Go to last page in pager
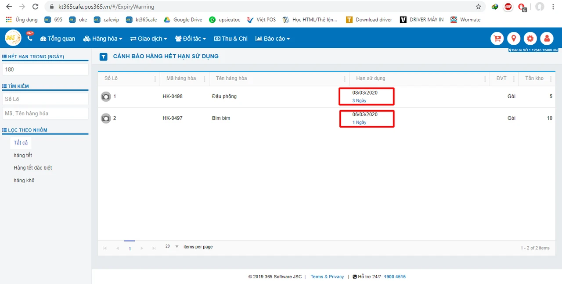 [154, 248]
